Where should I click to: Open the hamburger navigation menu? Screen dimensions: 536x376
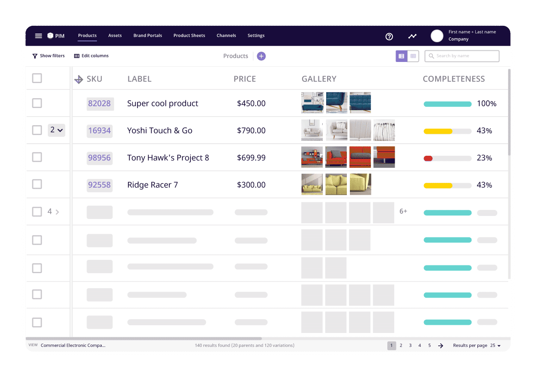tap(38, 36)
